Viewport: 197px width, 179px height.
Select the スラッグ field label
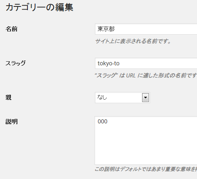(x=16, y=63)
